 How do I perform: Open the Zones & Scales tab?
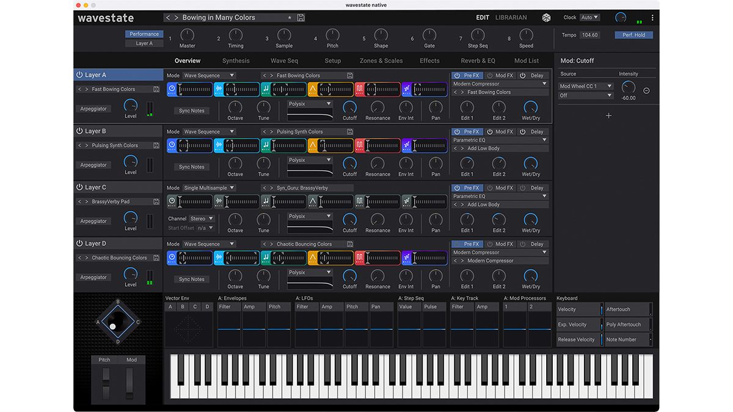381,60
